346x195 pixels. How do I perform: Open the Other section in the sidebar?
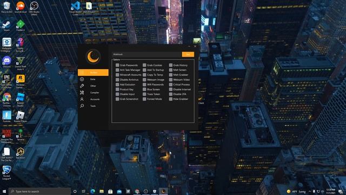click(93, 86)
